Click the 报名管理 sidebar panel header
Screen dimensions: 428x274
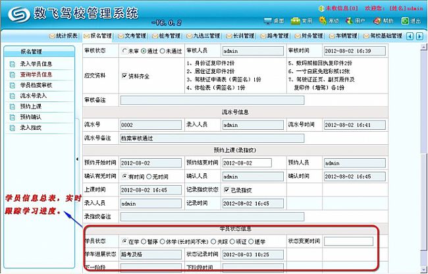tap(40, 51)
